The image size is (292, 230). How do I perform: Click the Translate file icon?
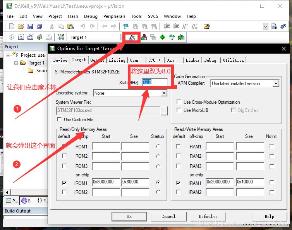click(12, 37)
